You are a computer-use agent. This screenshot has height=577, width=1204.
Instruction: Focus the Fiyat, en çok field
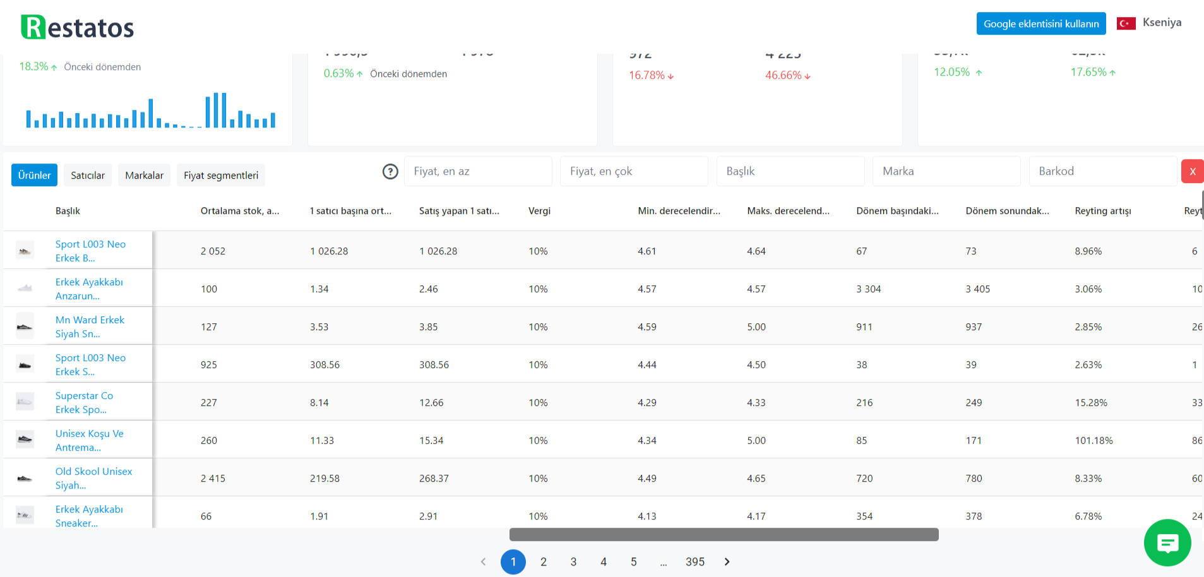634,171
